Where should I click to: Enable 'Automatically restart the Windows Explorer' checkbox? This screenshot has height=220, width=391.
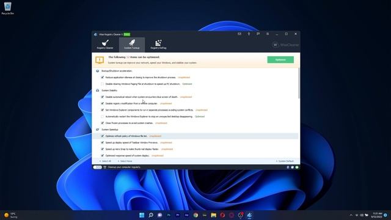tap(102, 117)
